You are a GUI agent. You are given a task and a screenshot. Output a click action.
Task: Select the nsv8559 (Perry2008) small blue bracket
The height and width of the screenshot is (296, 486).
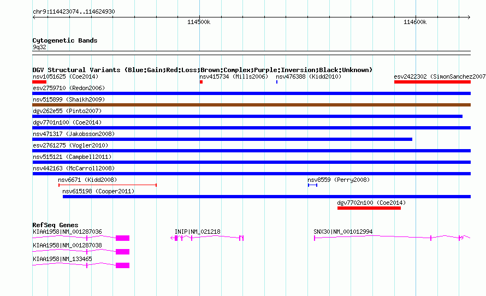point(312,185)
